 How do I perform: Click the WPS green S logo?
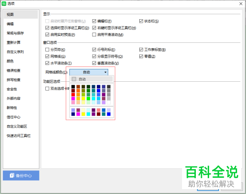pos(4,3)
